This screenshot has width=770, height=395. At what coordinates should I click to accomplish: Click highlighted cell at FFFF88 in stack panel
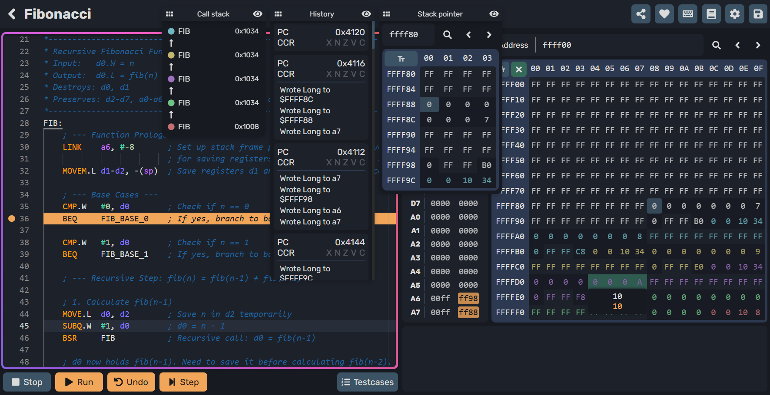point(429,105)
